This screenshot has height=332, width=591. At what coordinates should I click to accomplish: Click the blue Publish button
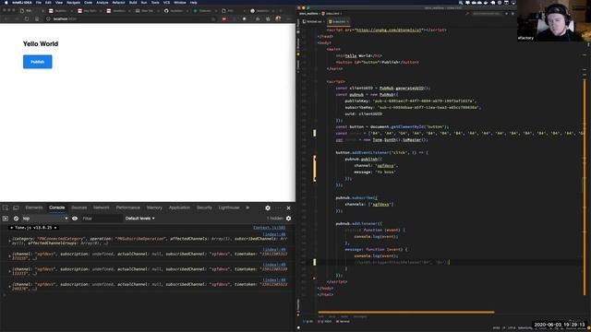[37, 62]
